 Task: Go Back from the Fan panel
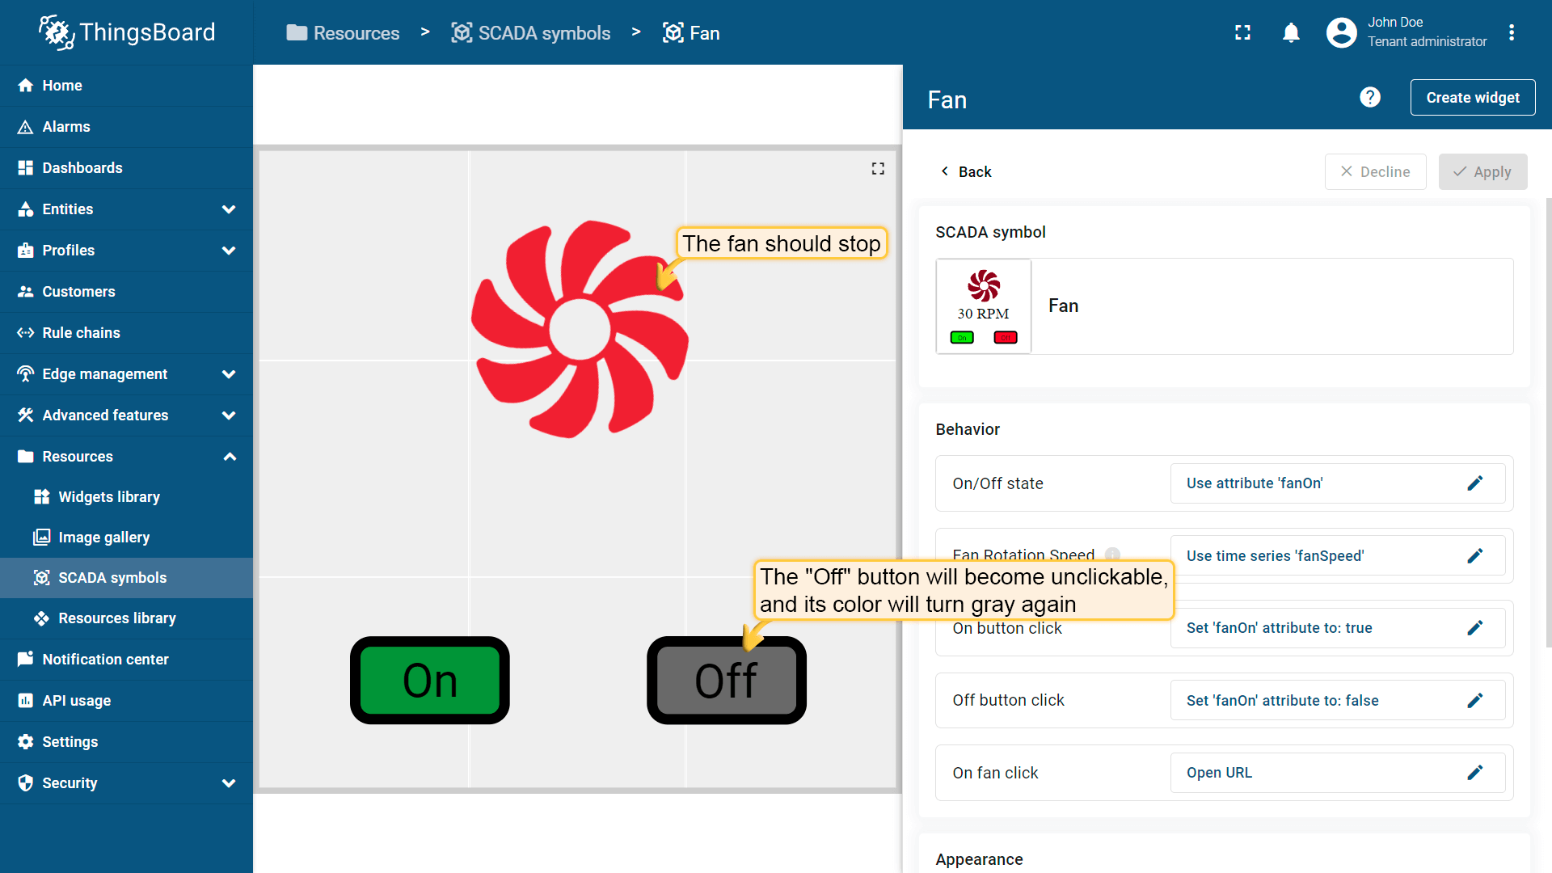[966, 171]
